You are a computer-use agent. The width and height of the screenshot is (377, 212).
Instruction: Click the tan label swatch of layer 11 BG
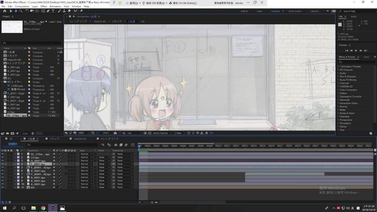pos(18,187)
